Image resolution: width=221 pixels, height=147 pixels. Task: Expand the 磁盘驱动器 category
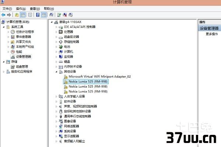click(56, 37)
